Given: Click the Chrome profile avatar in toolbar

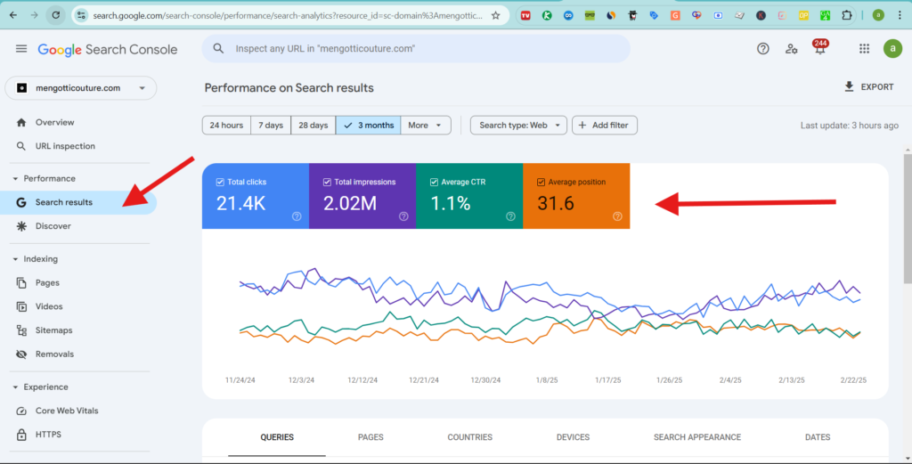Looking at the screenshot, I should [878, 16].
